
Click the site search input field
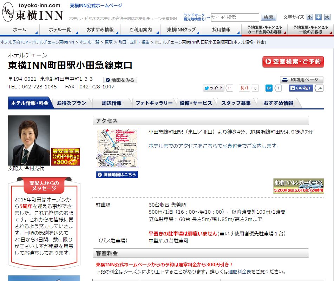[x=235, y=17]
